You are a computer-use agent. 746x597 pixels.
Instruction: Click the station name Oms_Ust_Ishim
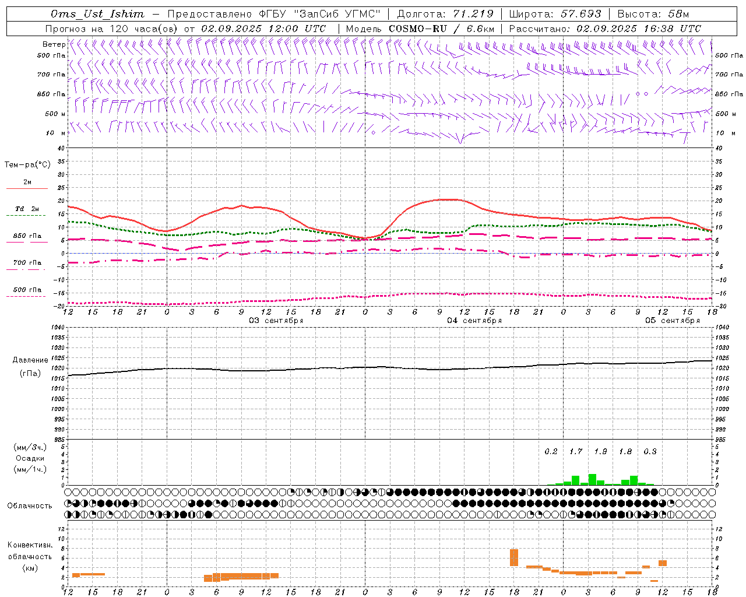point(97,14)
